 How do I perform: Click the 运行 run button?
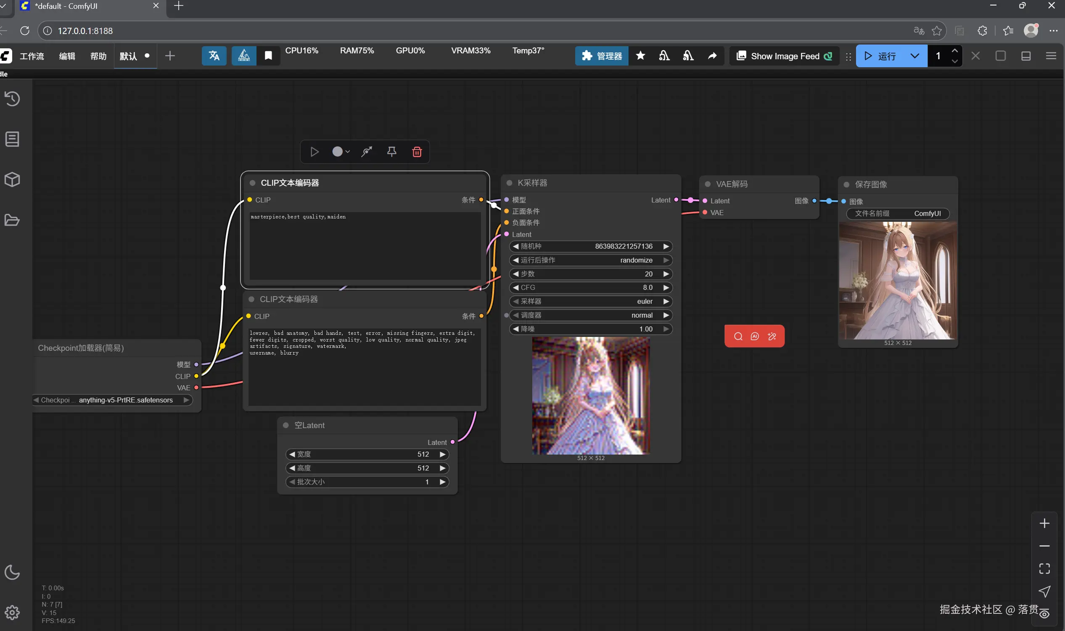(x=880, y=56)
